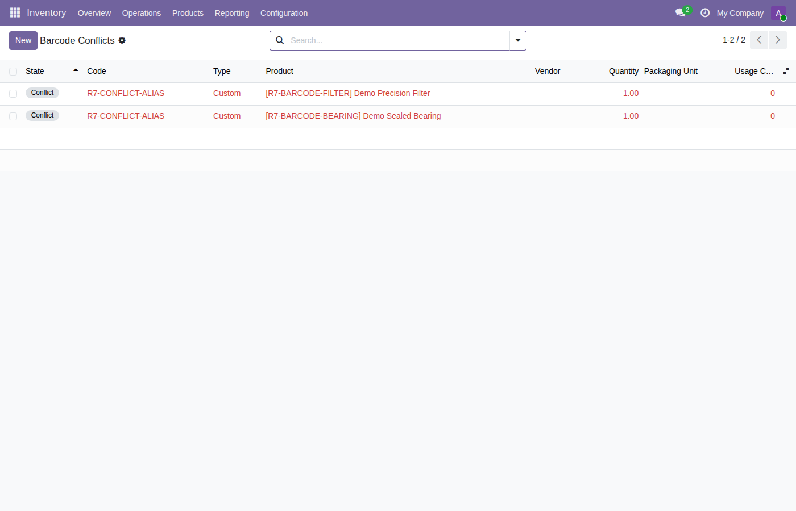
Task: Go to the previous page arrow
Action: coord(759,40)
